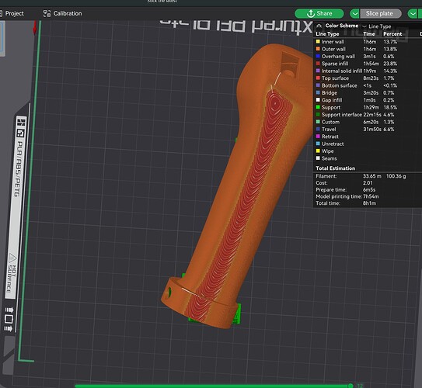
Task: Click filament length 33.65 m
Action: 372,176
